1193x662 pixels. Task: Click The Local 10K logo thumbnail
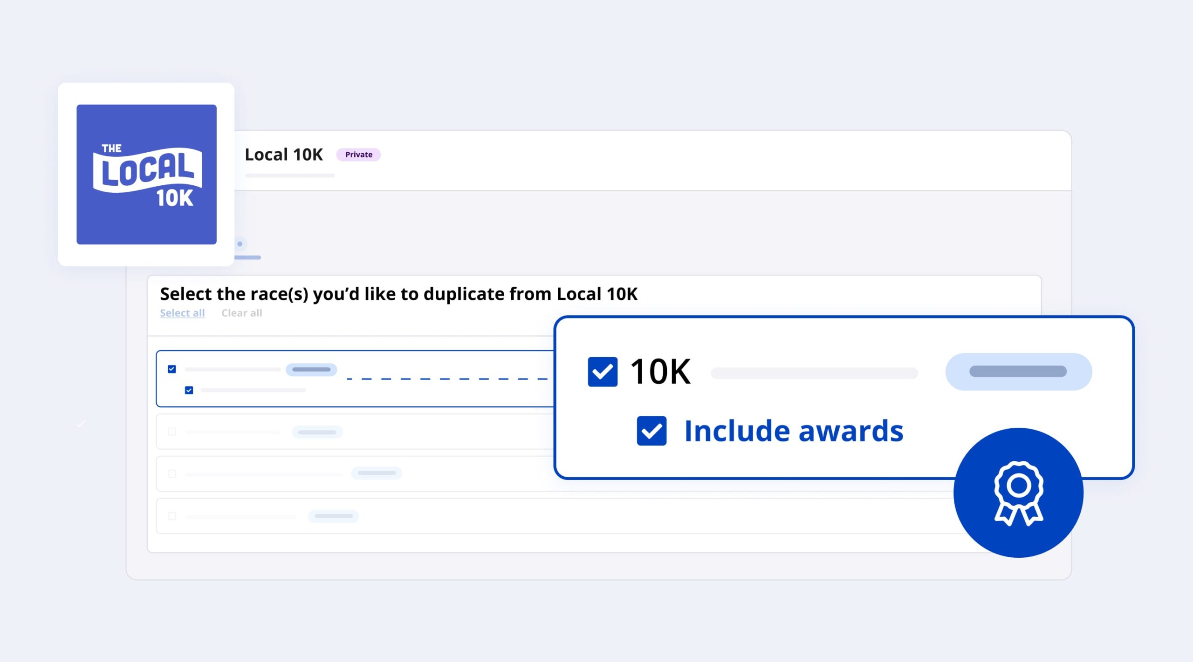146,174
